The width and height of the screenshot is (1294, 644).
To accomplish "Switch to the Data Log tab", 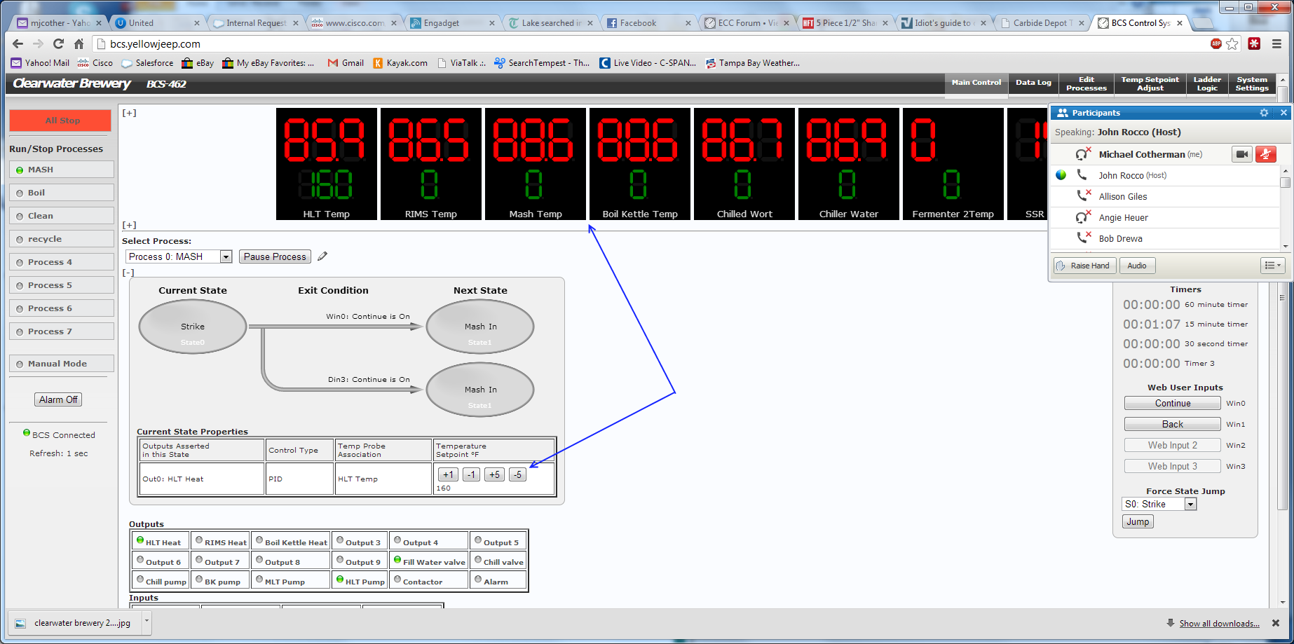I will coord(1033,83).
